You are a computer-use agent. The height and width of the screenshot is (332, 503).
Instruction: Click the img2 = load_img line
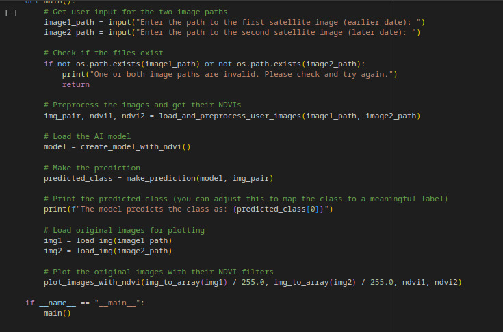(107, 251)
